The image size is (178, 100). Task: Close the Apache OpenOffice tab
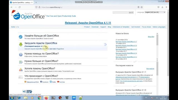tap(32, 2)
